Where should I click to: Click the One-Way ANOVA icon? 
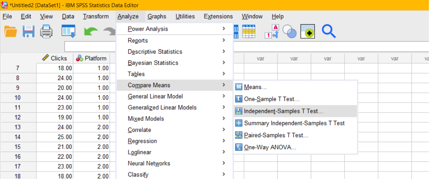[x=239, y=147]
